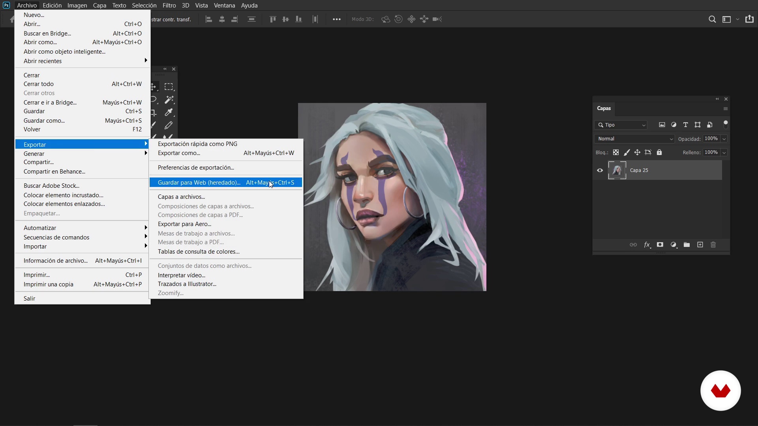Click the 3D pan object icon

pyautogui.click(x=411, y=19)
